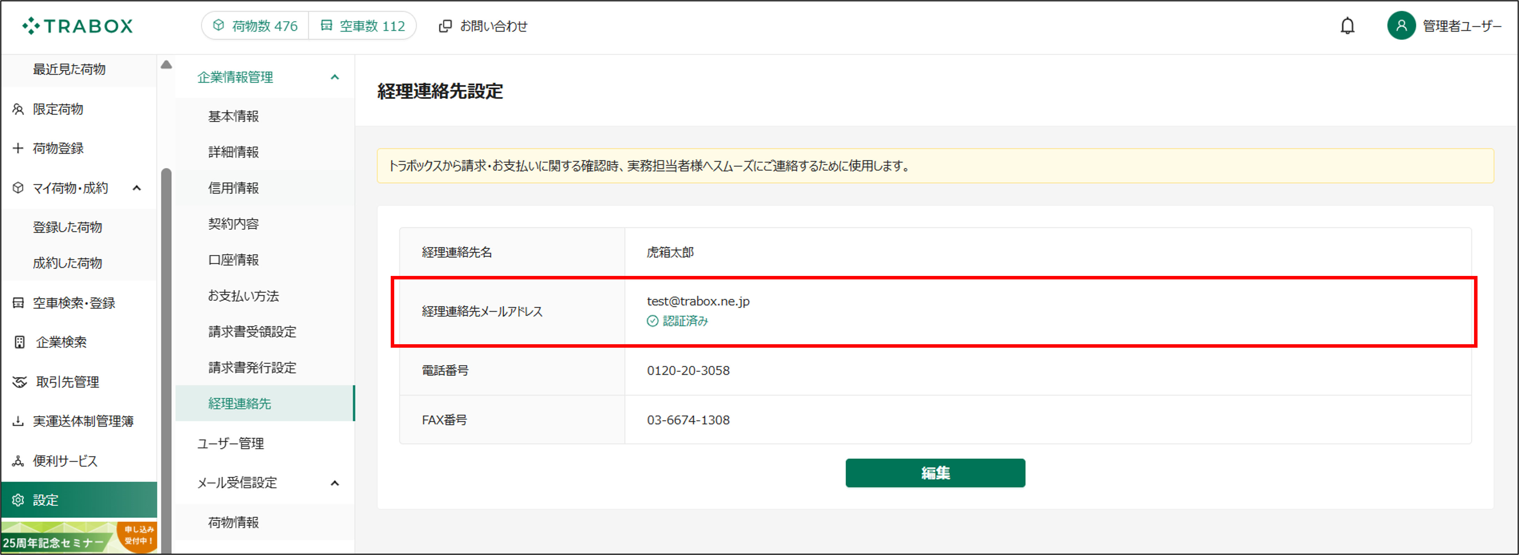The width and height of the screenshot is (1519, 555).
Task: Open 荷物情報 under メール受信設定
Action: [265, 523]
